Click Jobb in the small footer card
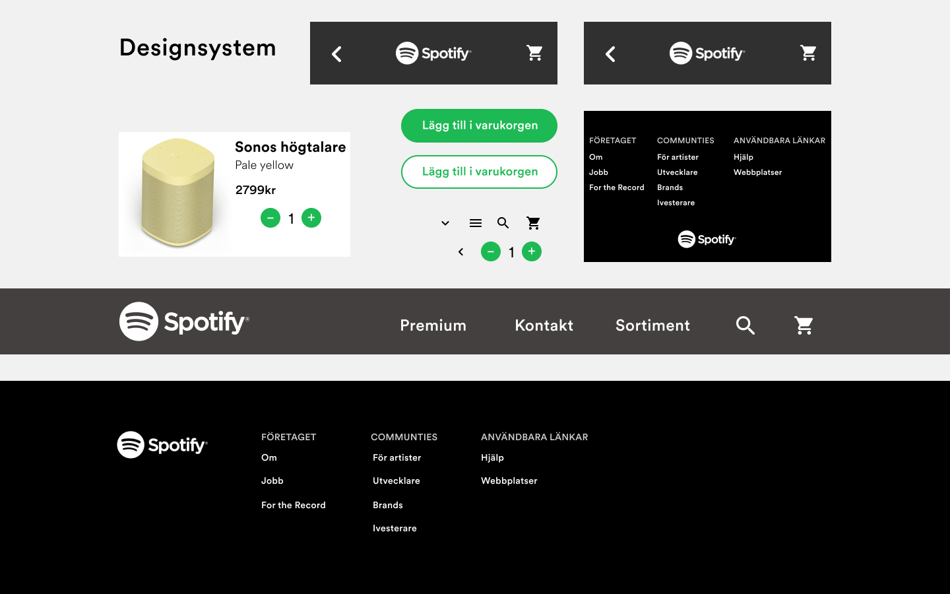This screenshot has height=594, width=950. tap(598, 172)
